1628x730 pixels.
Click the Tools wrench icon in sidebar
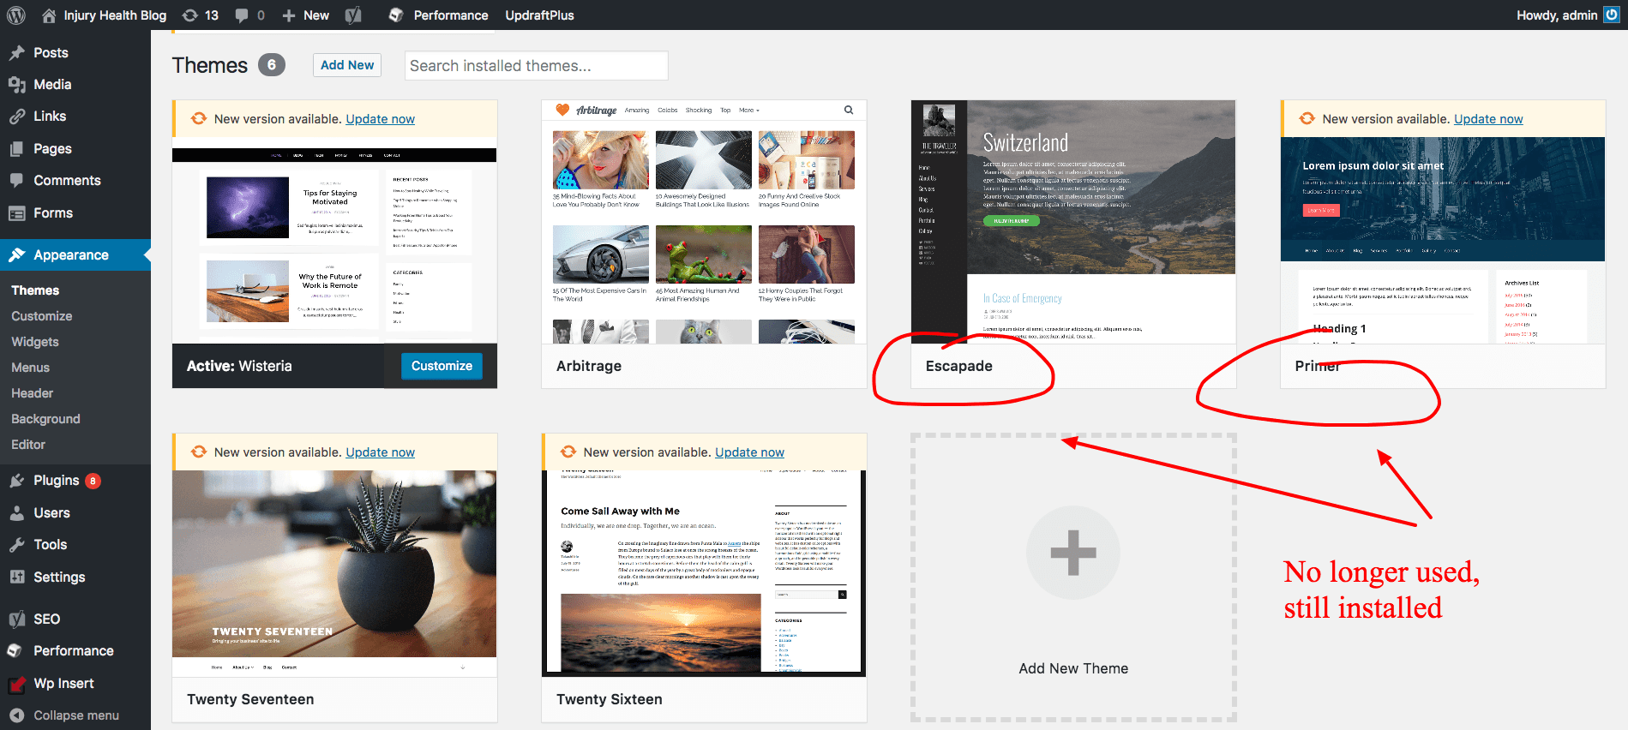click(x=16, y=545)
